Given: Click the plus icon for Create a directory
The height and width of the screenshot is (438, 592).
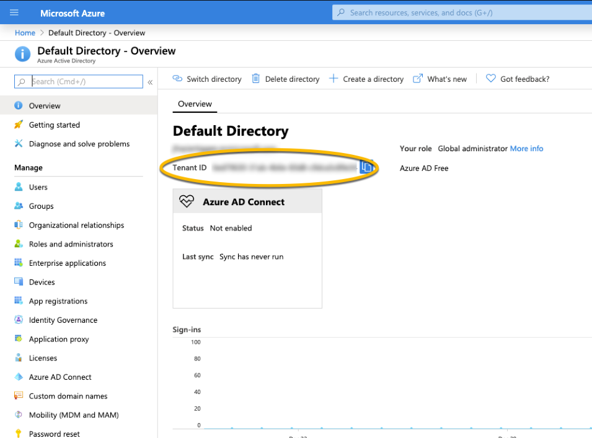Looking at the screenshot, I should (334, 79).
